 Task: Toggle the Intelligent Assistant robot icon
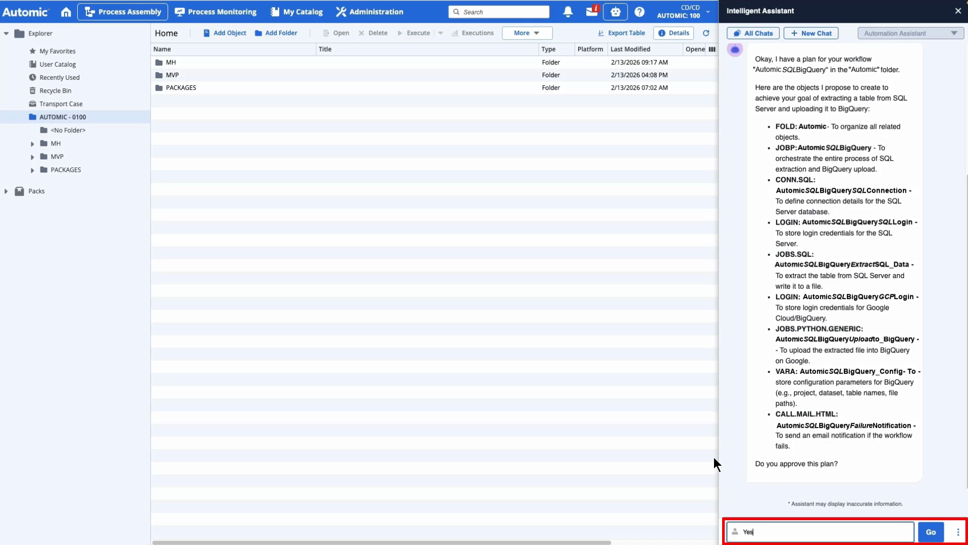[x=615, y=12]
